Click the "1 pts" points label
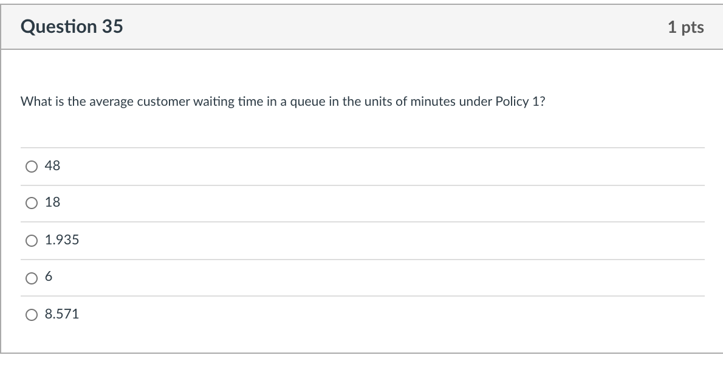 [686, 27]
